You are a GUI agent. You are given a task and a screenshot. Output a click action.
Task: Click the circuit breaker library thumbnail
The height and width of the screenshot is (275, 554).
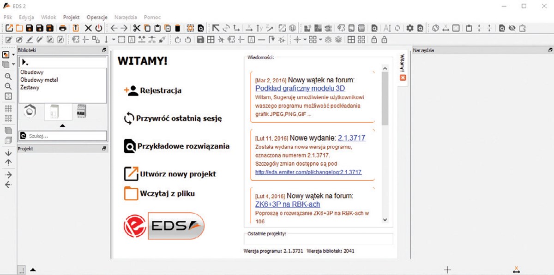[81, 111]
